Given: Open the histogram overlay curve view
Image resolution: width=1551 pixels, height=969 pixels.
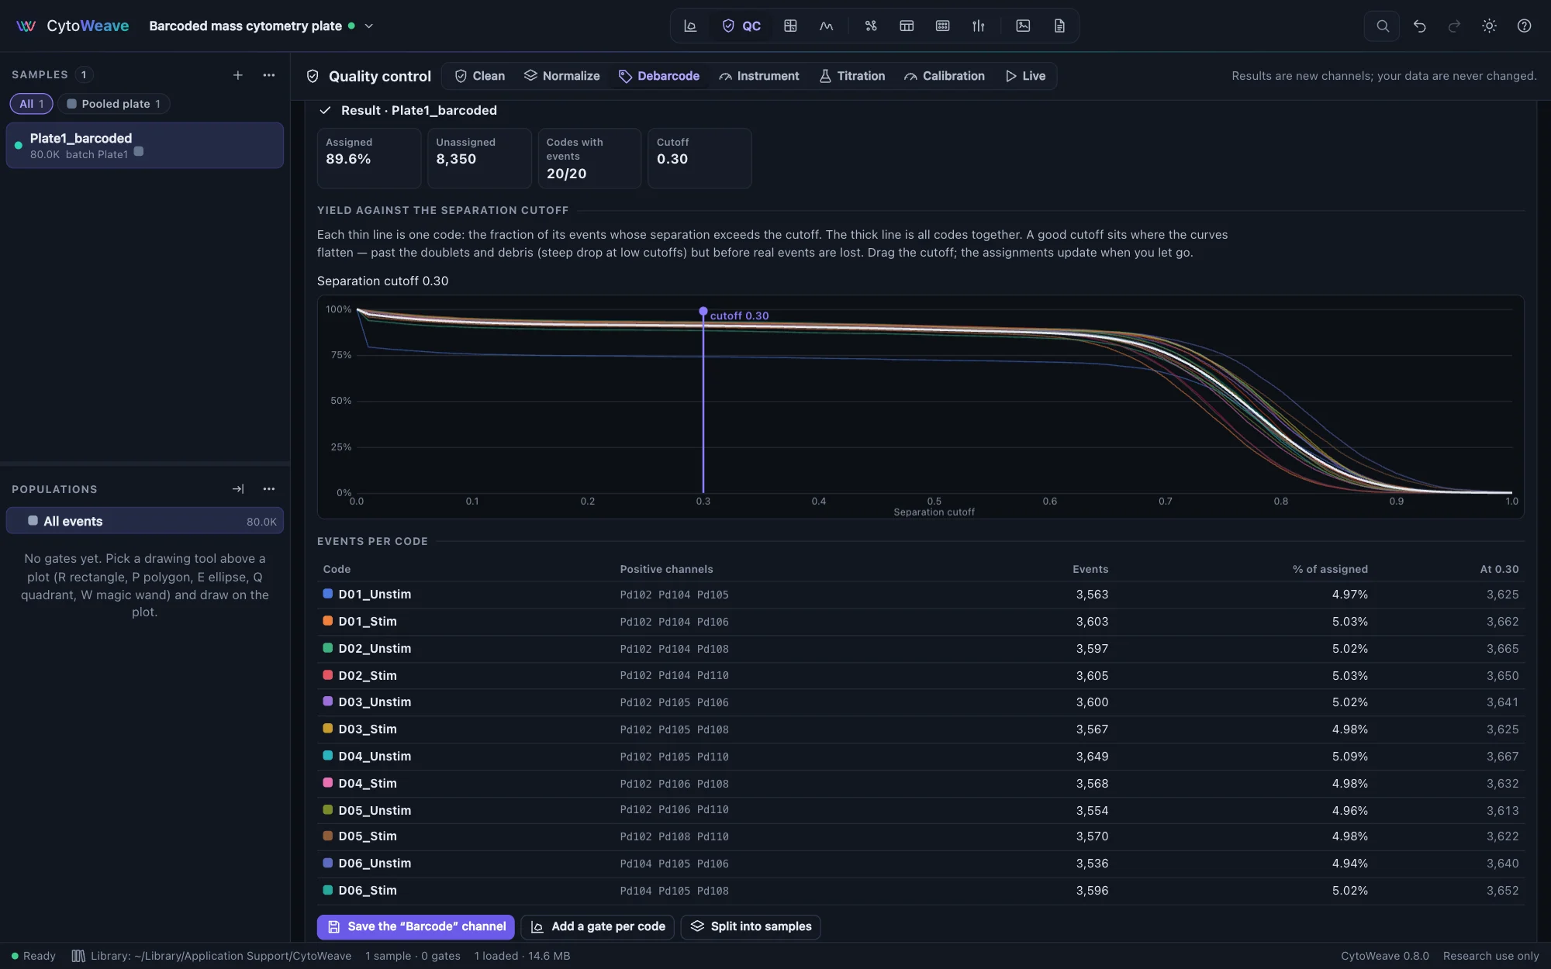Looking at the screenshot, I should pos(826,26).
